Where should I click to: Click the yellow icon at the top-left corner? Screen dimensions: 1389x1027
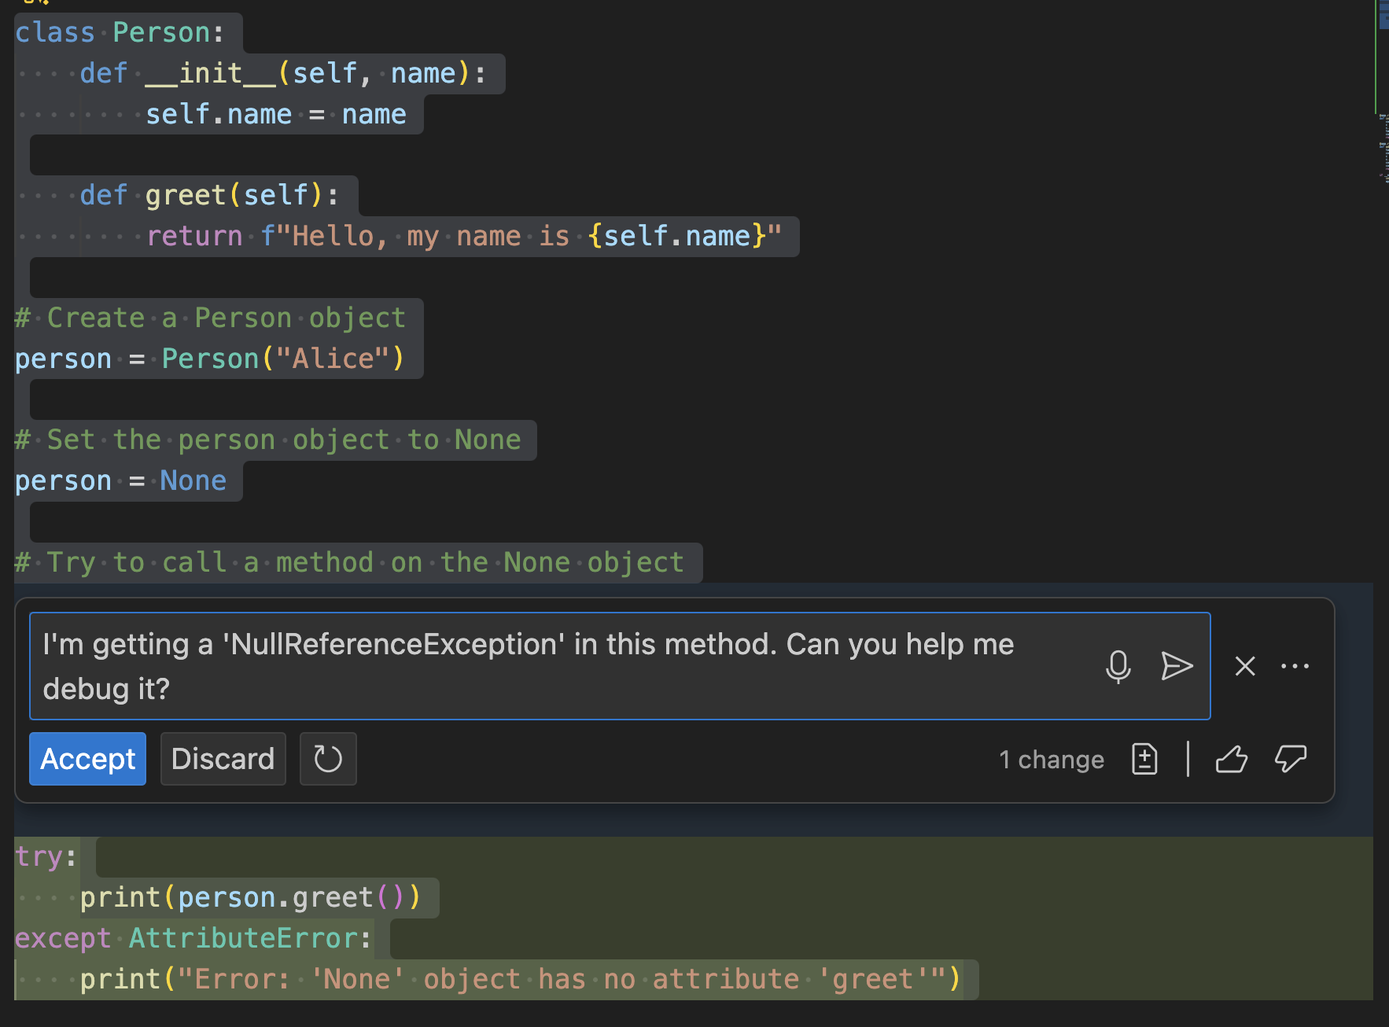coord(37,4)
